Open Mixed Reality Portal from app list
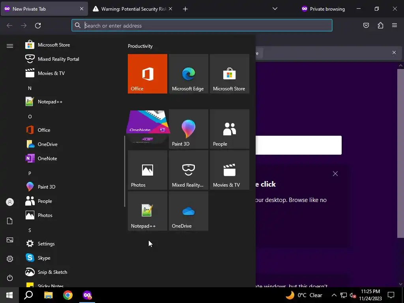The image size is (404, 303). coord(72,59)
